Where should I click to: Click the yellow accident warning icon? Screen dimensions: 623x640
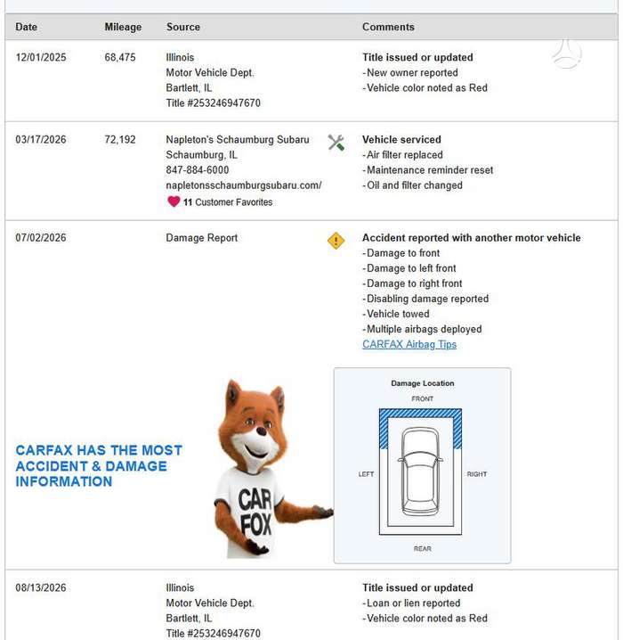[336, 241]
